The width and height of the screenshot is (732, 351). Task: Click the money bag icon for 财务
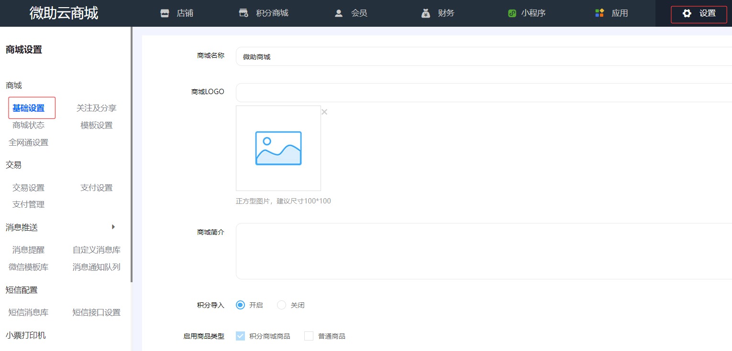click(x=426, y=13)
